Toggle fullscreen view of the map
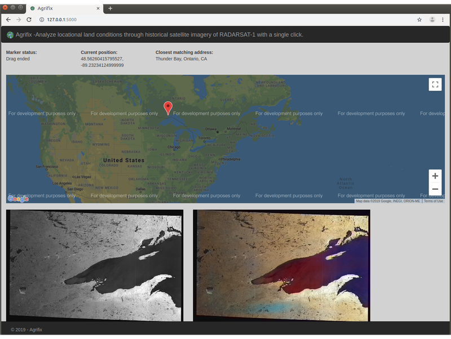Screen dimensions: 451x339 [x=435, y=84]
